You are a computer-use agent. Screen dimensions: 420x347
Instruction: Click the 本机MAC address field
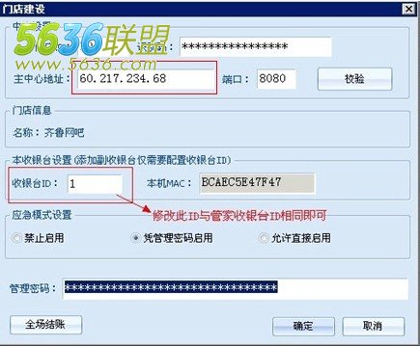coord(257,183)
